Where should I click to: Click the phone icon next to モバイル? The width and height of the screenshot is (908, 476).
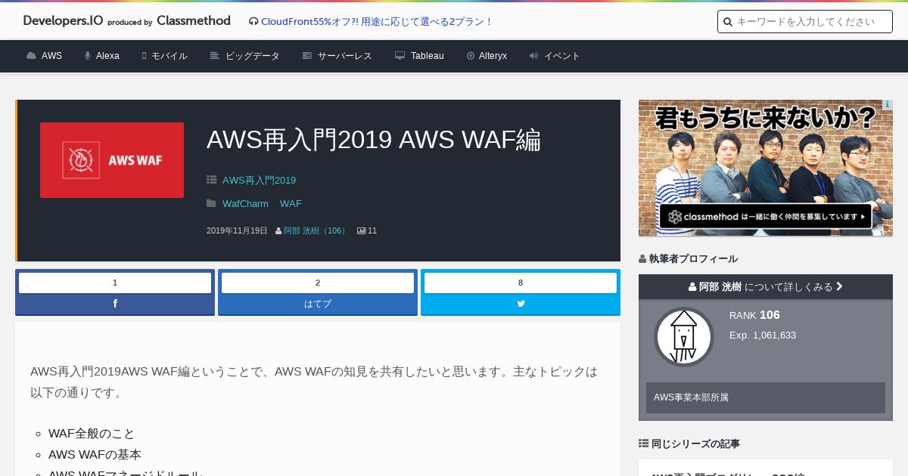point(144,56)
